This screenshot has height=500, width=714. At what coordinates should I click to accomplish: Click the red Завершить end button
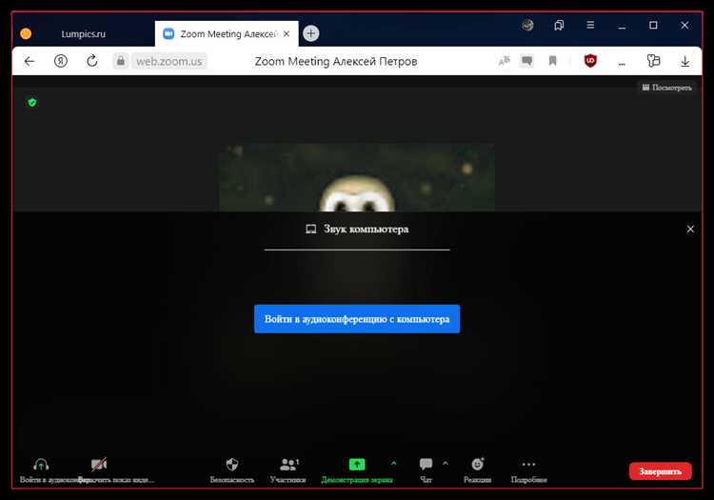click(661, 471)
